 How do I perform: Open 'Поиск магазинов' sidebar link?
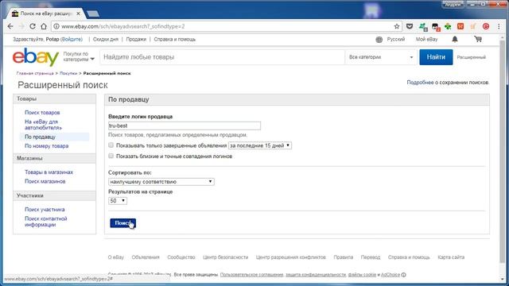coord(45,181)
